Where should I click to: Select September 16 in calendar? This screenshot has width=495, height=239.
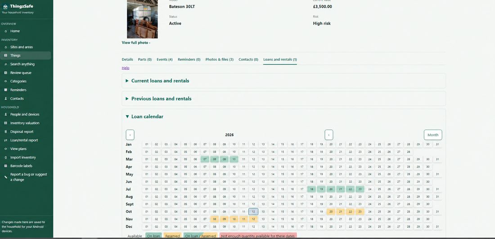292,204
